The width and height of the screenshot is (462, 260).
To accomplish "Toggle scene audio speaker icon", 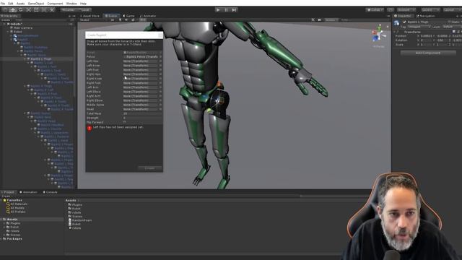I will [126, 20].
